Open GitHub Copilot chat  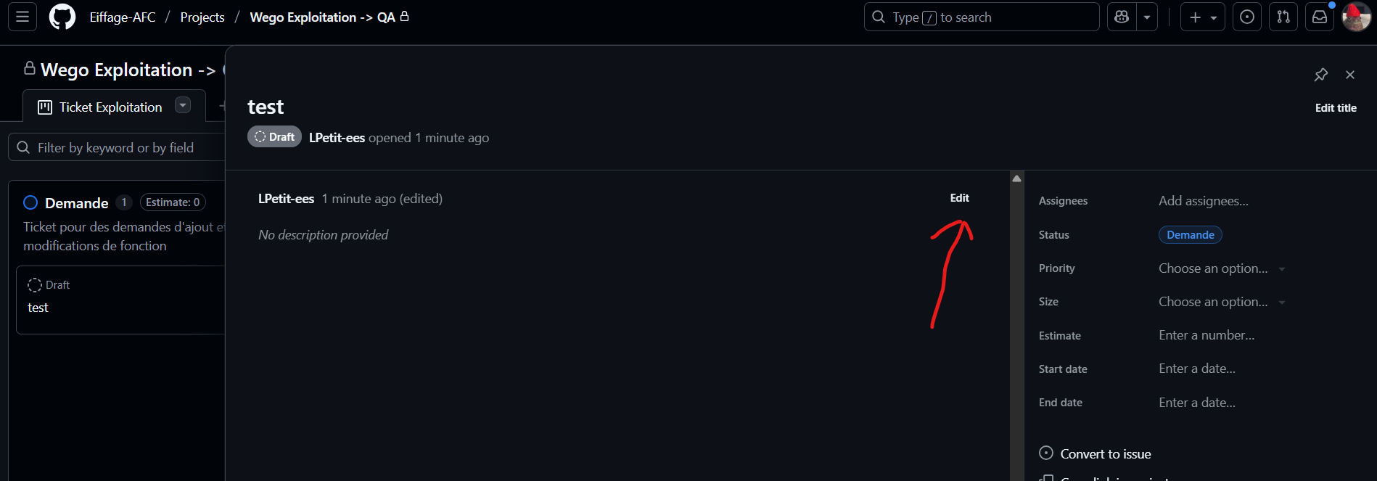tap(1122, 17)
